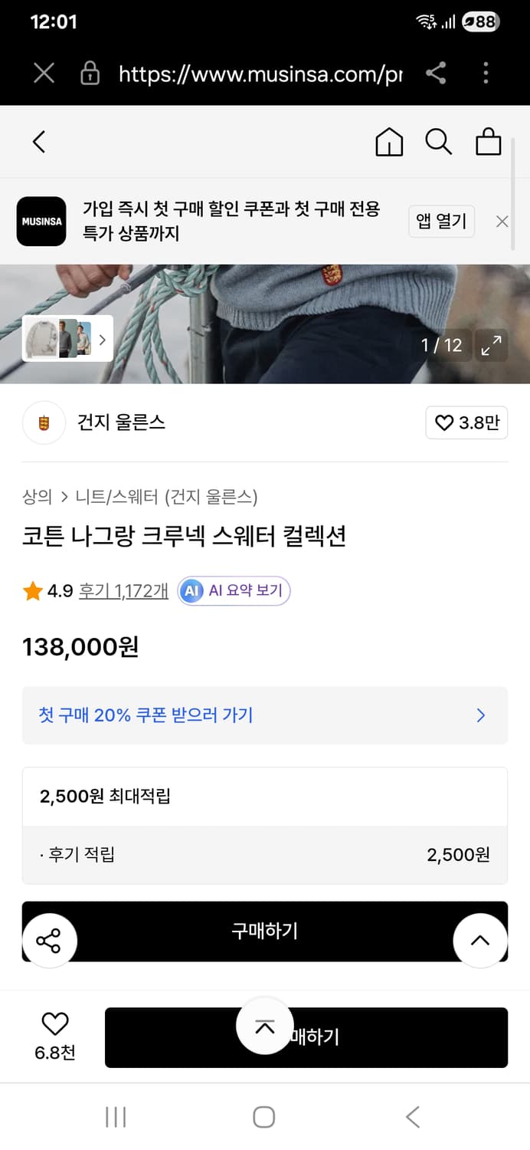Go to the Musinsa home page
Image resolution: width=530 pixels, height=1150 pixels.
coord(389,142)
